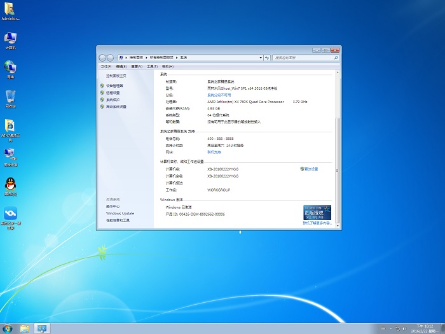Open the Computer (计算机) desktop icon

[x=10, y=38]
